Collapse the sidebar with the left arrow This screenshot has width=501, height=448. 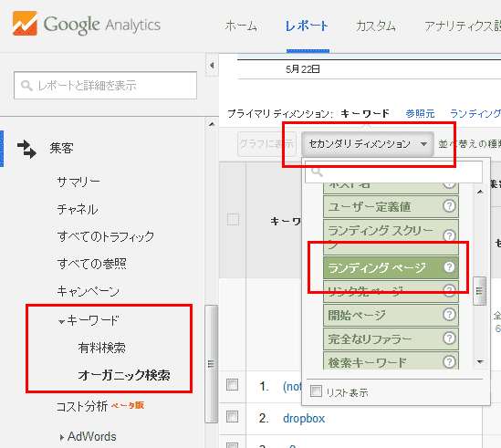tap(212, 65)
